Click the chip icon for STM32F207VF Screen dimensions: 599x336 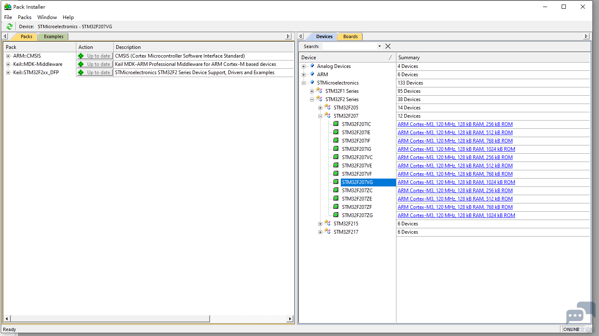(336, 174)
